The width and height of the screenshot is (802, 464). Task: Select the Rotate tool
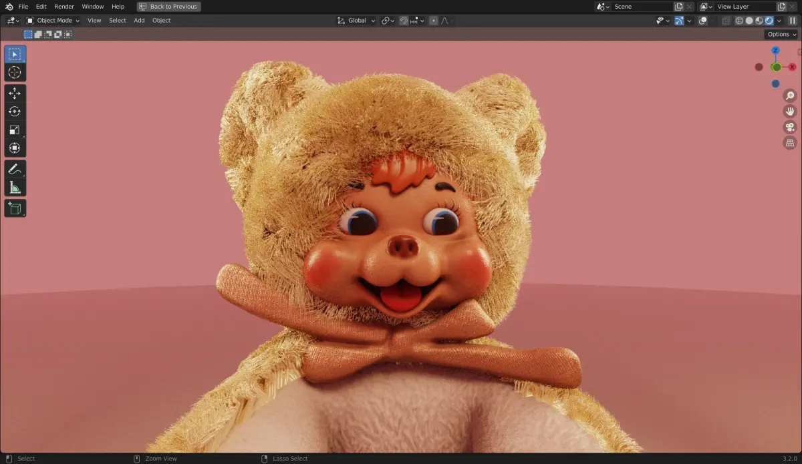(x=15, y=111)
